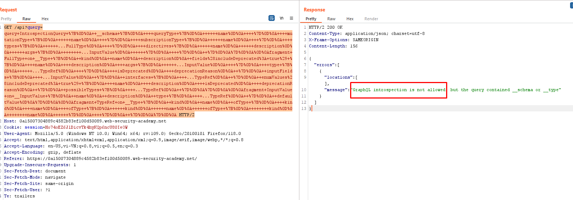Open the Response Hex tab
Image resolution: width=573 pixels, height=200 pixels.
350,19
